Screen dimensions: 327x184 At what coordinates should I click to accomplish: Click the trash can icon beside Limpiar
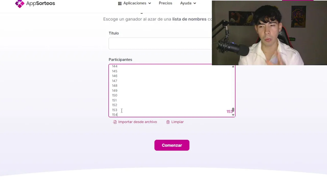click(168, 122)
